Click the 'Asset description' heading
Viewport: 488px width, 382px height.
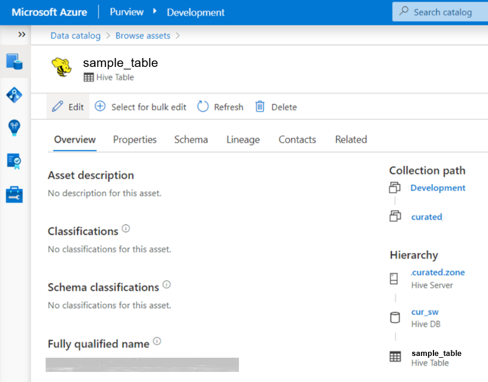tap(91, 175)
